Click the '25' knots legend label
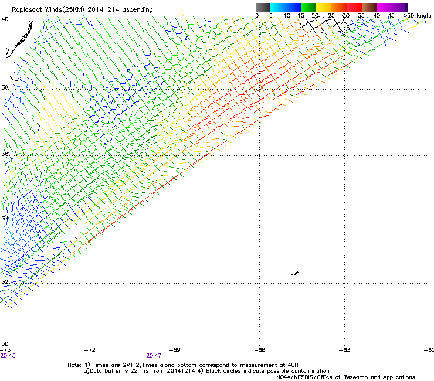The height and width of the screenshot is (381, 434). (x=331, y=16)
